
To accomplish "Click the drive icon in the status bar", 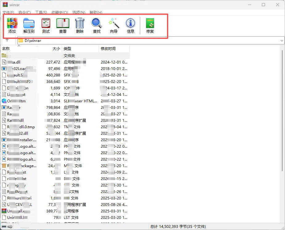I will coord(4,227).
